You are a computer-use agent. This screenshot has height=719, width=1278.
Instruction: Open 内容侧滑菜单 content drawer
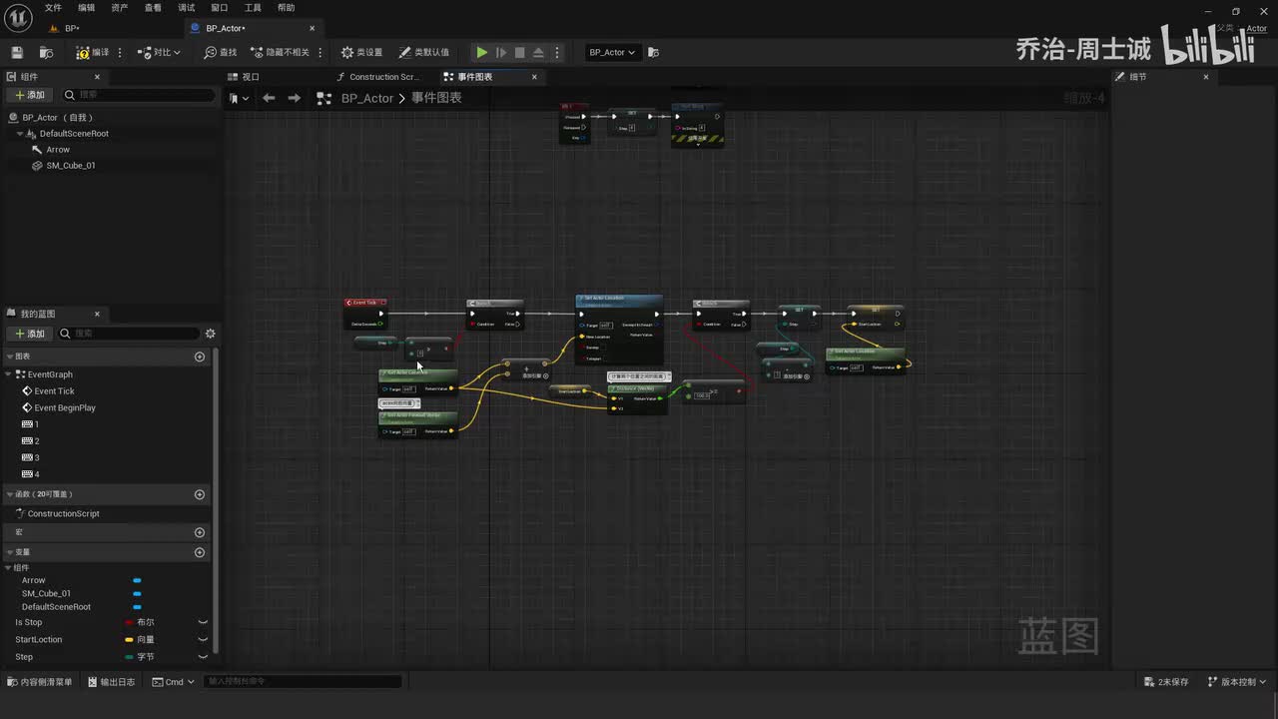click(40, 682)
